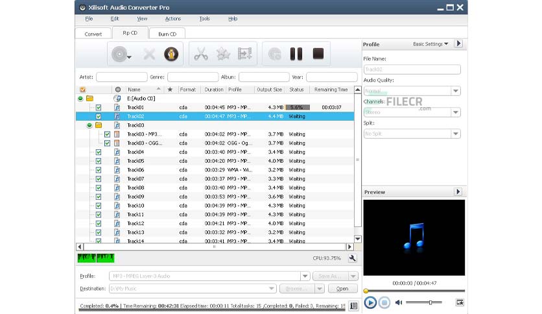Open the Browse arrow dropdown
This screenshot has height=314, width=542.
[320, 289]
